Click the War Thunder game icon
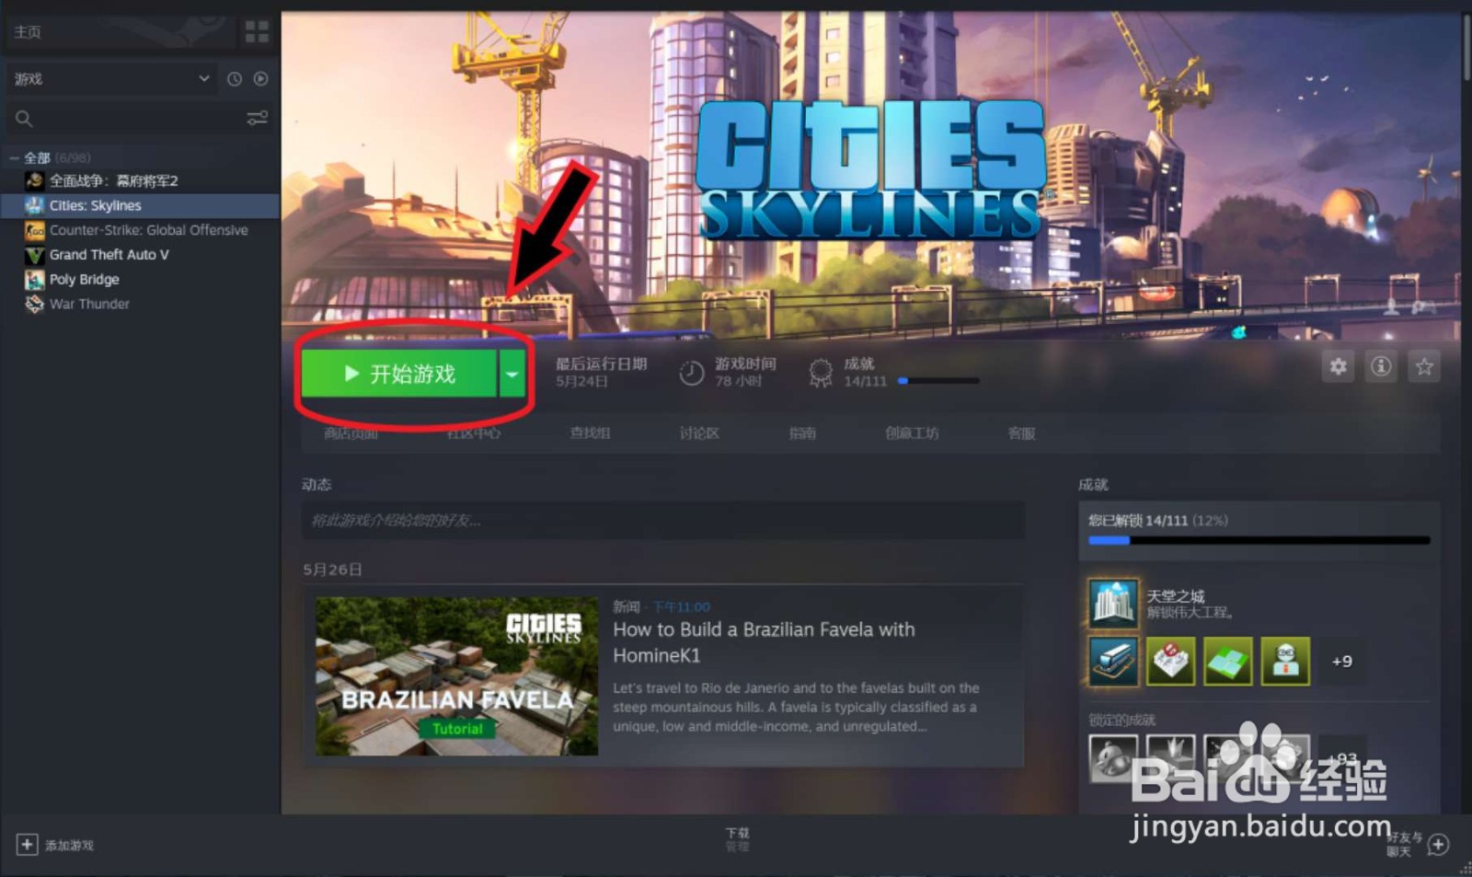 tap(34, 304)
